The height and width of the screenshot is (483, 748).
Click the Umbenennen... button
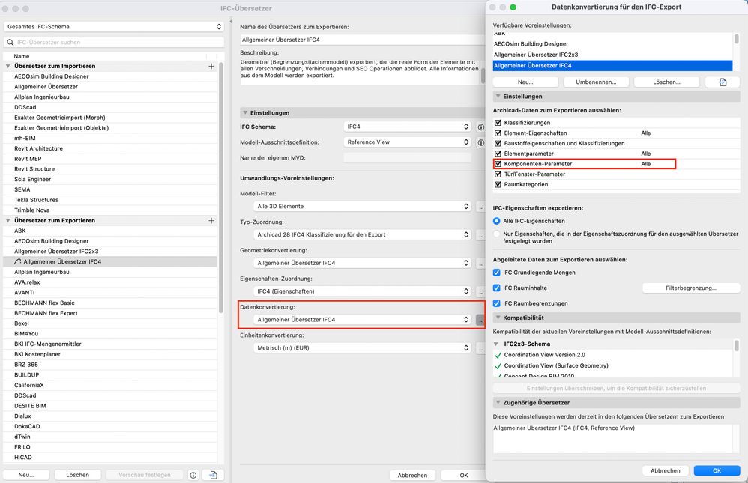pyautogui.click(x=596, y=82)
